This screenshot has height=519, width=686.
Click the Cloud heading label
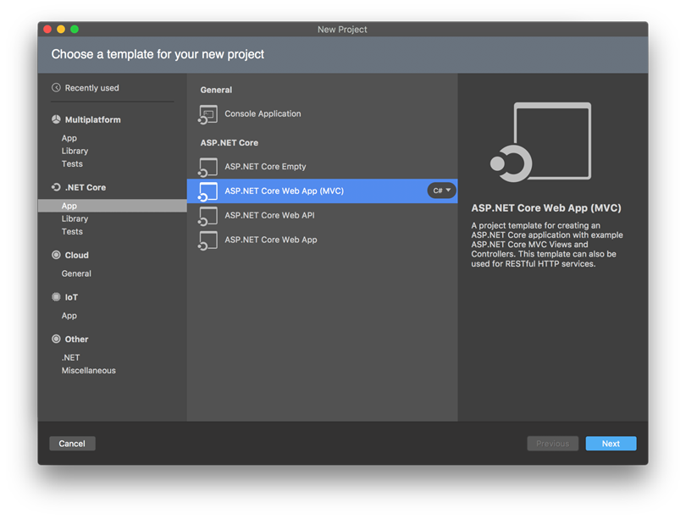pos(76,256)
